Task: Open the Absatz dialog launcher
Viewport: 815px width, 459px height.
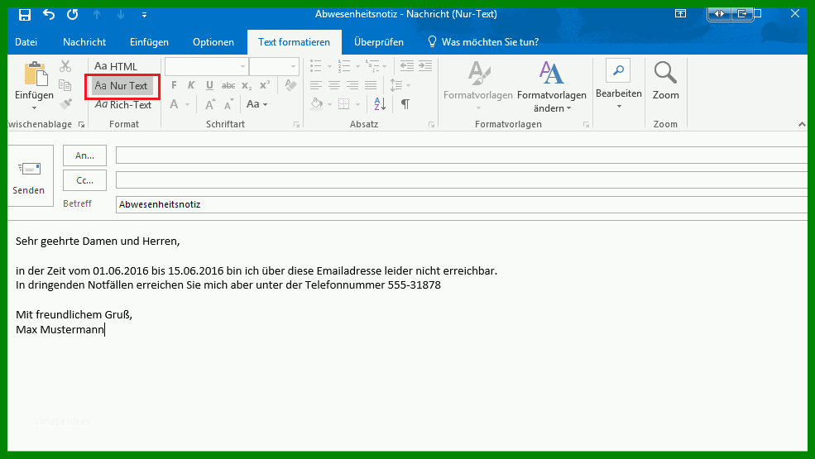Action: 431,124
